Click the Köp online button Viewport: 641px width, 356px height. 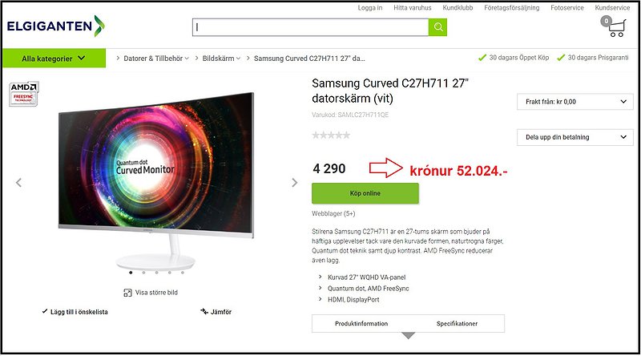pos(365,193)
